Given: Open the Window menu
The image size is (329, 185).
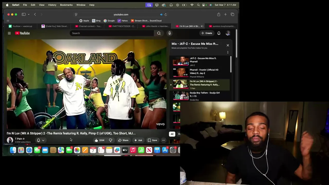Looking at the screenshot, I should [x=81, y=5].
